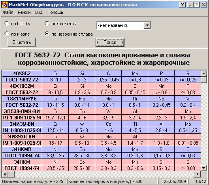
Task: Click the '8,5 - 10' W value cell
Action: (82, 143)
